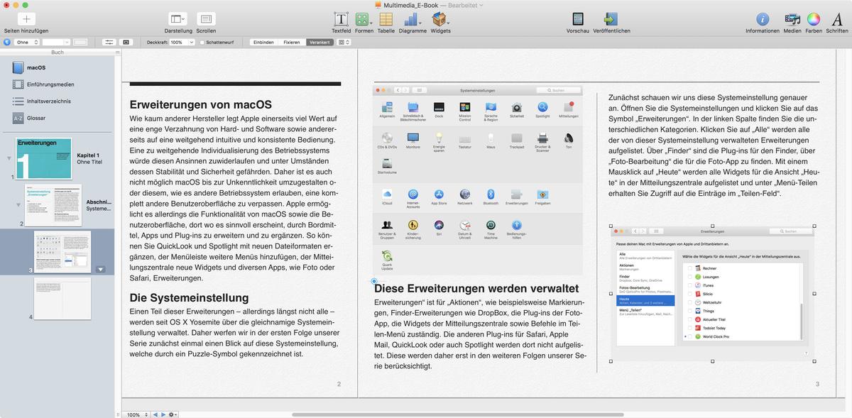Open the Widgets menu
This screenshot has height=418, width=852.
(440, 19)
